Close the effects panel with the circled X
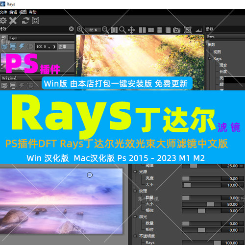The height and width of the screenshot is (245, 245). click(71, 29)
